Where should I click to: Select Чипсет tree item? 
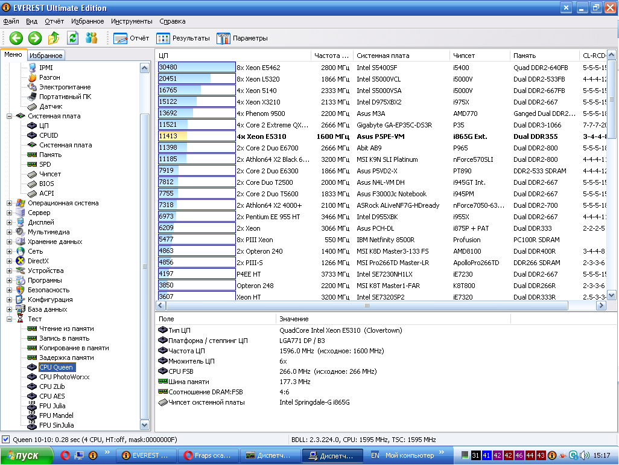49,174
